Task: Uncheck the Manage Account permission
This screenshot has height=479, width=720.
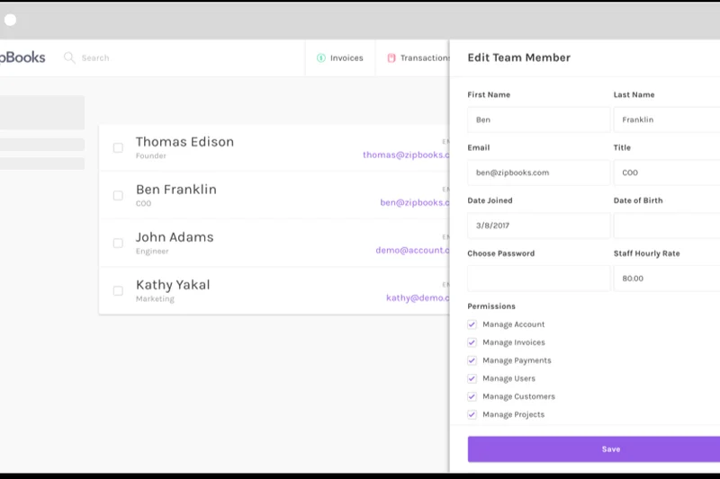Action: tap(472, 324)
